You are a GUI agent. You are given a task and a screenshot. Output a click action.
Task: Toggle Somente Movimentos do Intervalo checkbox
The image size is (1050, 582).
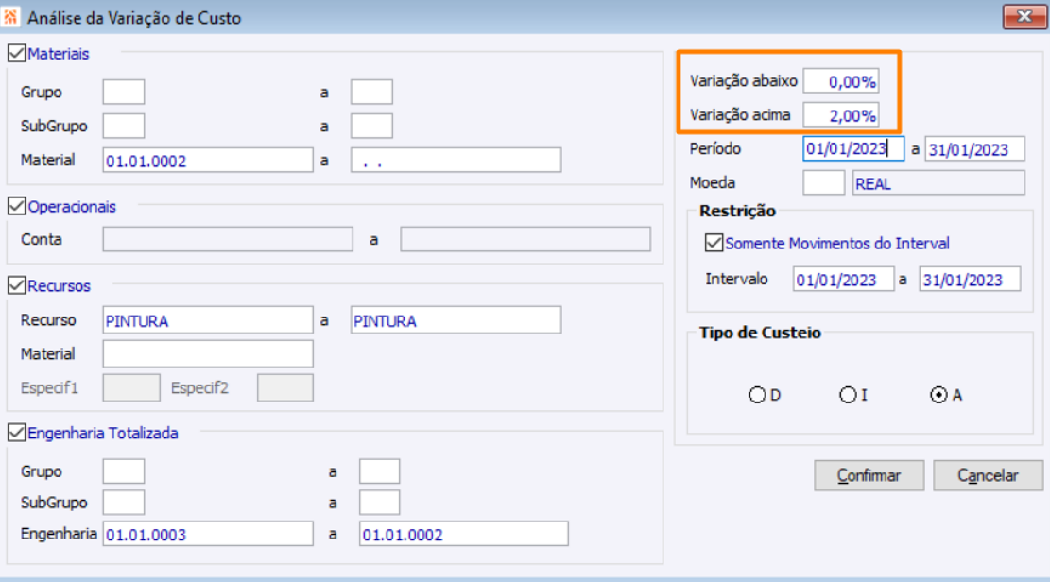pyautogui.click(x=714, y=243)
